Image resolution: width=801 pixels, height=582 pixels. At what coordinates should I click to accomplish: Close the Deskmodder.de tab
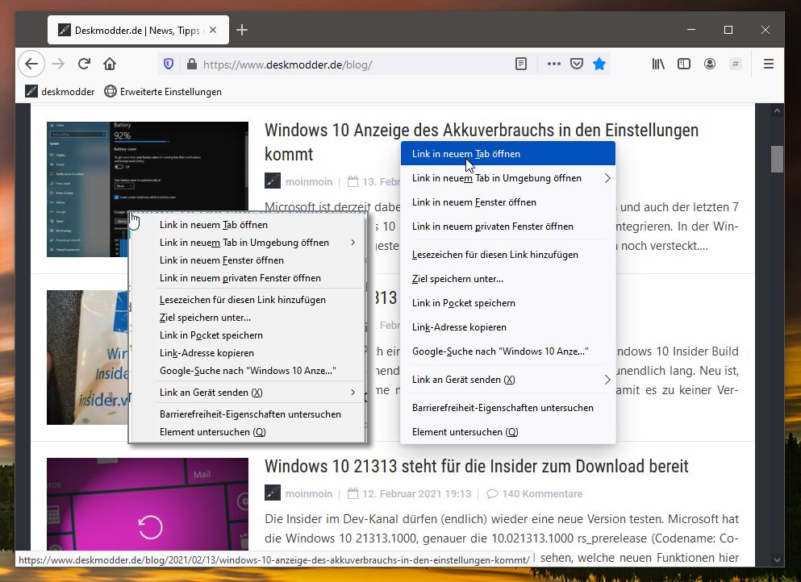click(x=213, y=31)
